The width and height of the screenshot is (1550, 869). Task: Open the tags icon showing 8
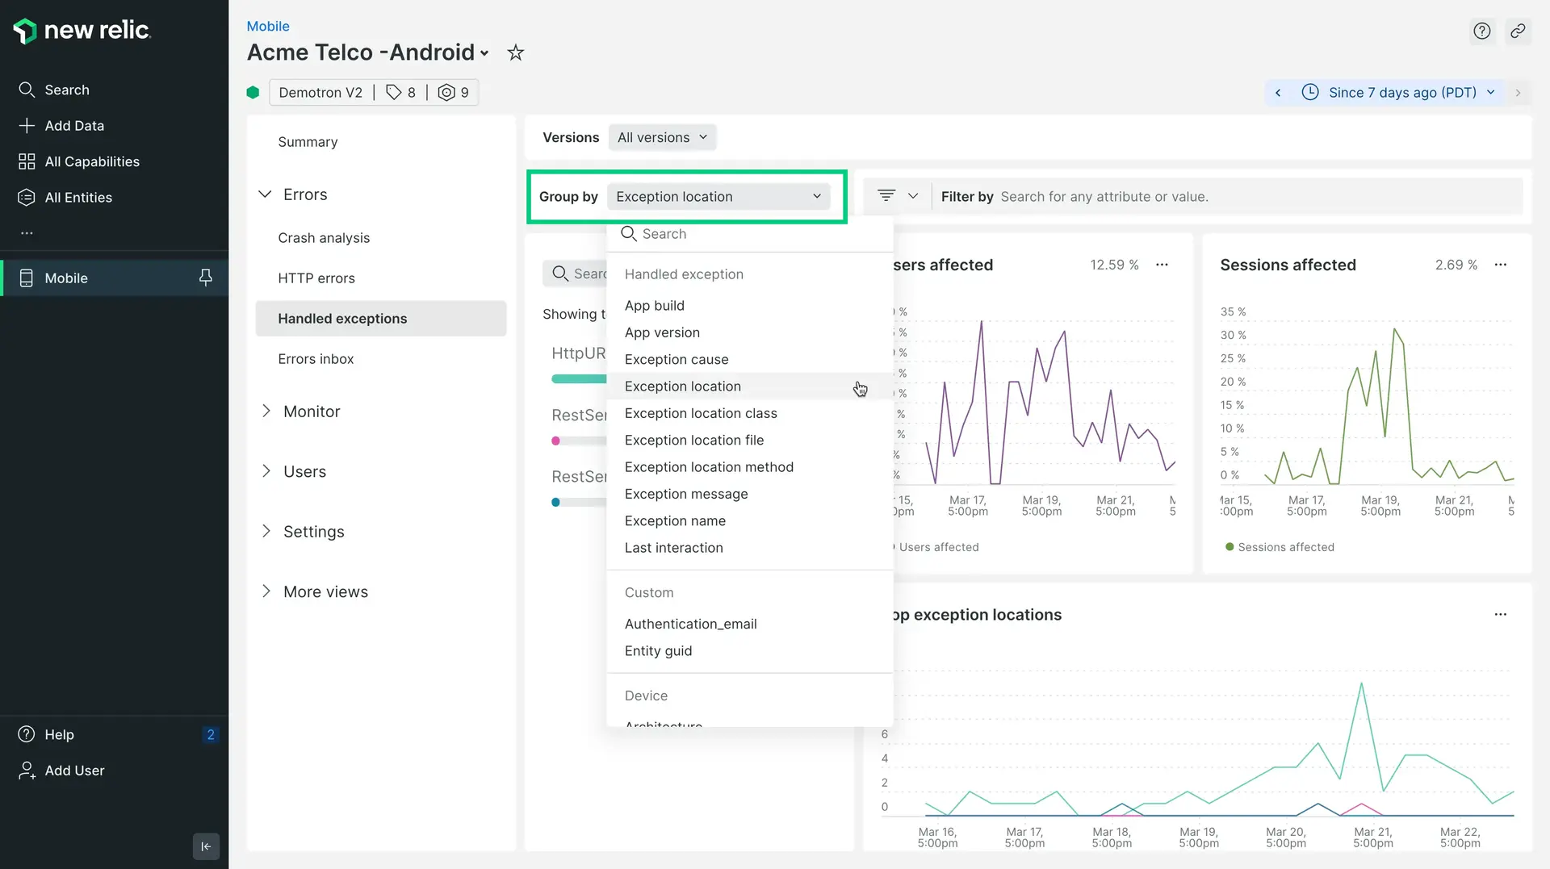point(400,93)
